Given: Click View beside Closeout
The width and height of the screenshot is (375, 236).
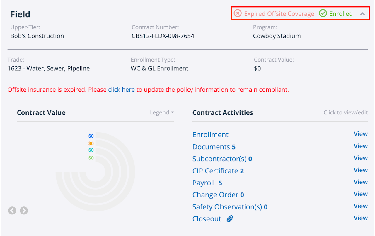Looking at the screenshot, I should tap(361, 218).
